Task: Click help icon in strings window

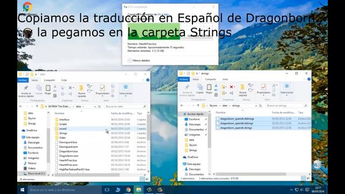Action: 309,79
